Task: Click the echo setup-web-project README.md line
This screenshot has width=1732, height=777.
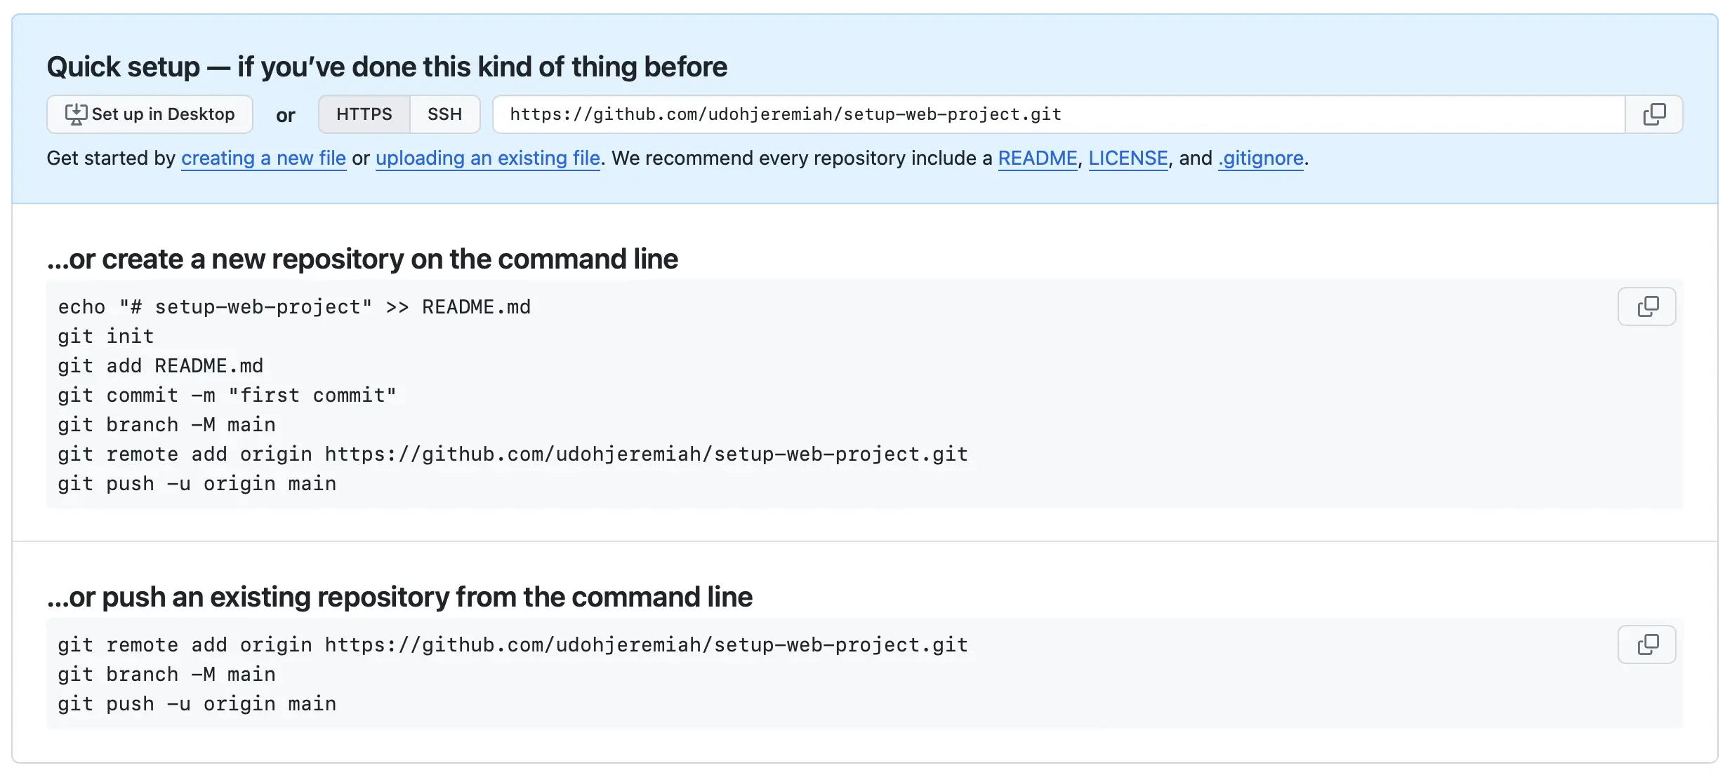Action: 294,307
